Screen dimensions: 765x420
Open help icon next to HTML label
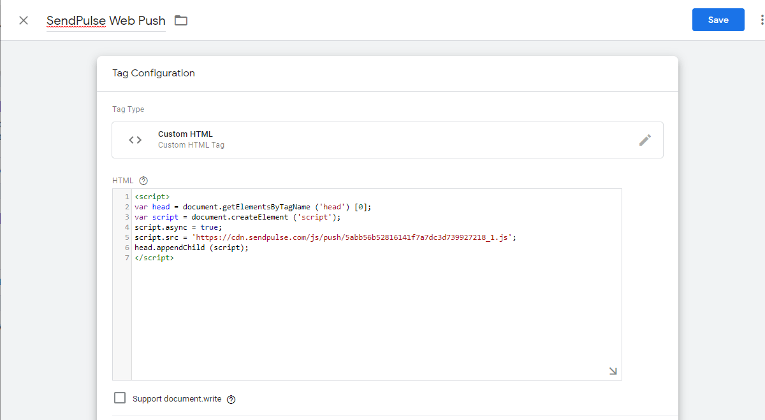143,181
